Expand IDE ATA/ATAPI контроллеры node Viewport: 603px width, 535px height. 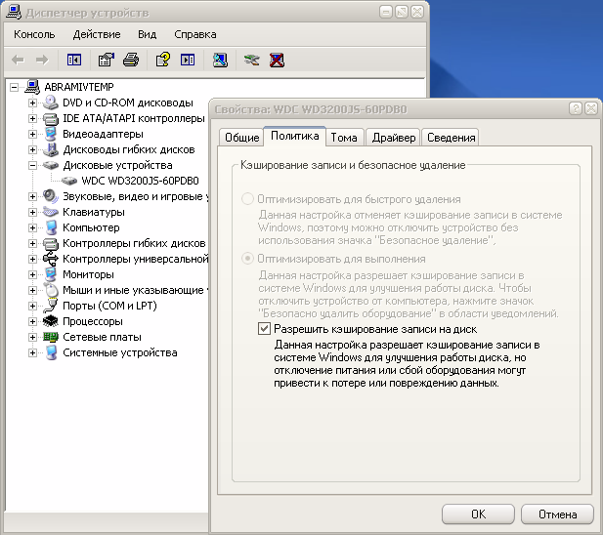pos(32,119)
